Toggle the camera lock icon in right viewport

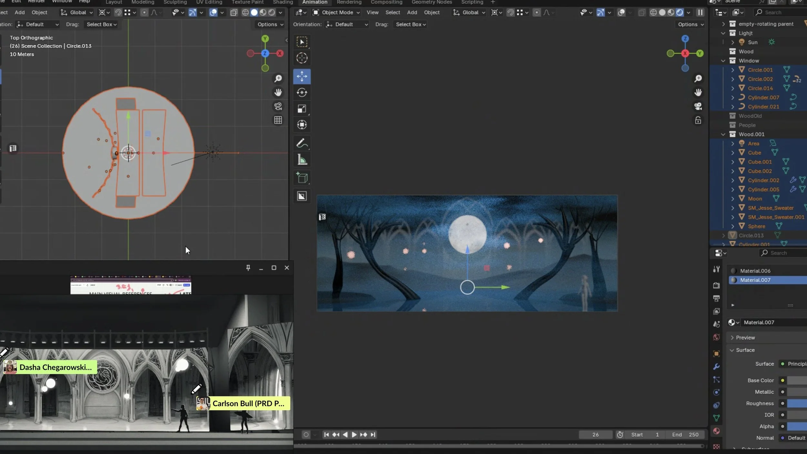[x=698, y=120]
